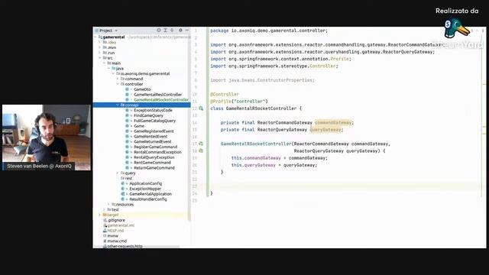This screenshot has height=275, width=489.
Task: Collapse the selected coreapi package arrow
Action: [x=118, y=105]
